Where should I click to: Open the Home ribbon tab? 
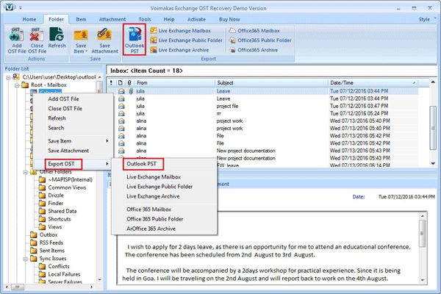point(29,19)
